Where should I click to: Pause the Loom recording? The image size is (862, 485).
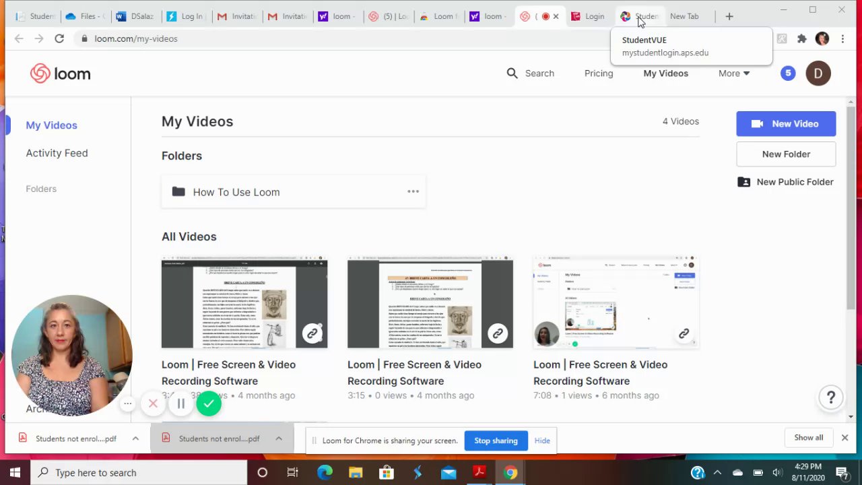(x=180, y=403)
